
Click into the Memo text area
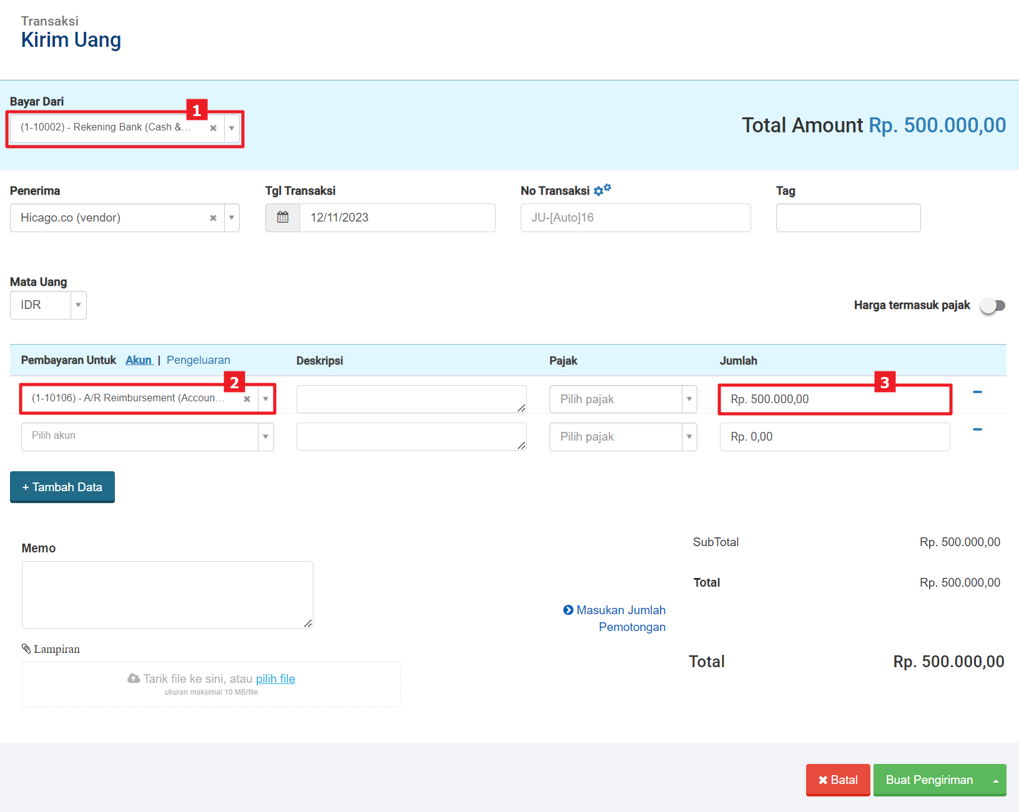167,594
